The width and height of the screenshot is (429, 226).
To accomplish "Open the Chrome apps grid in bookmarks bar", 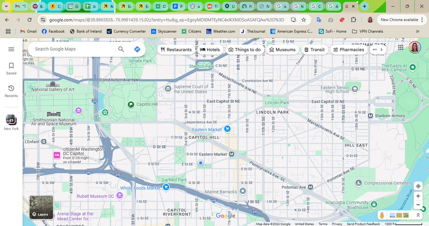I will pyautogui.click(x=8, y=31).
